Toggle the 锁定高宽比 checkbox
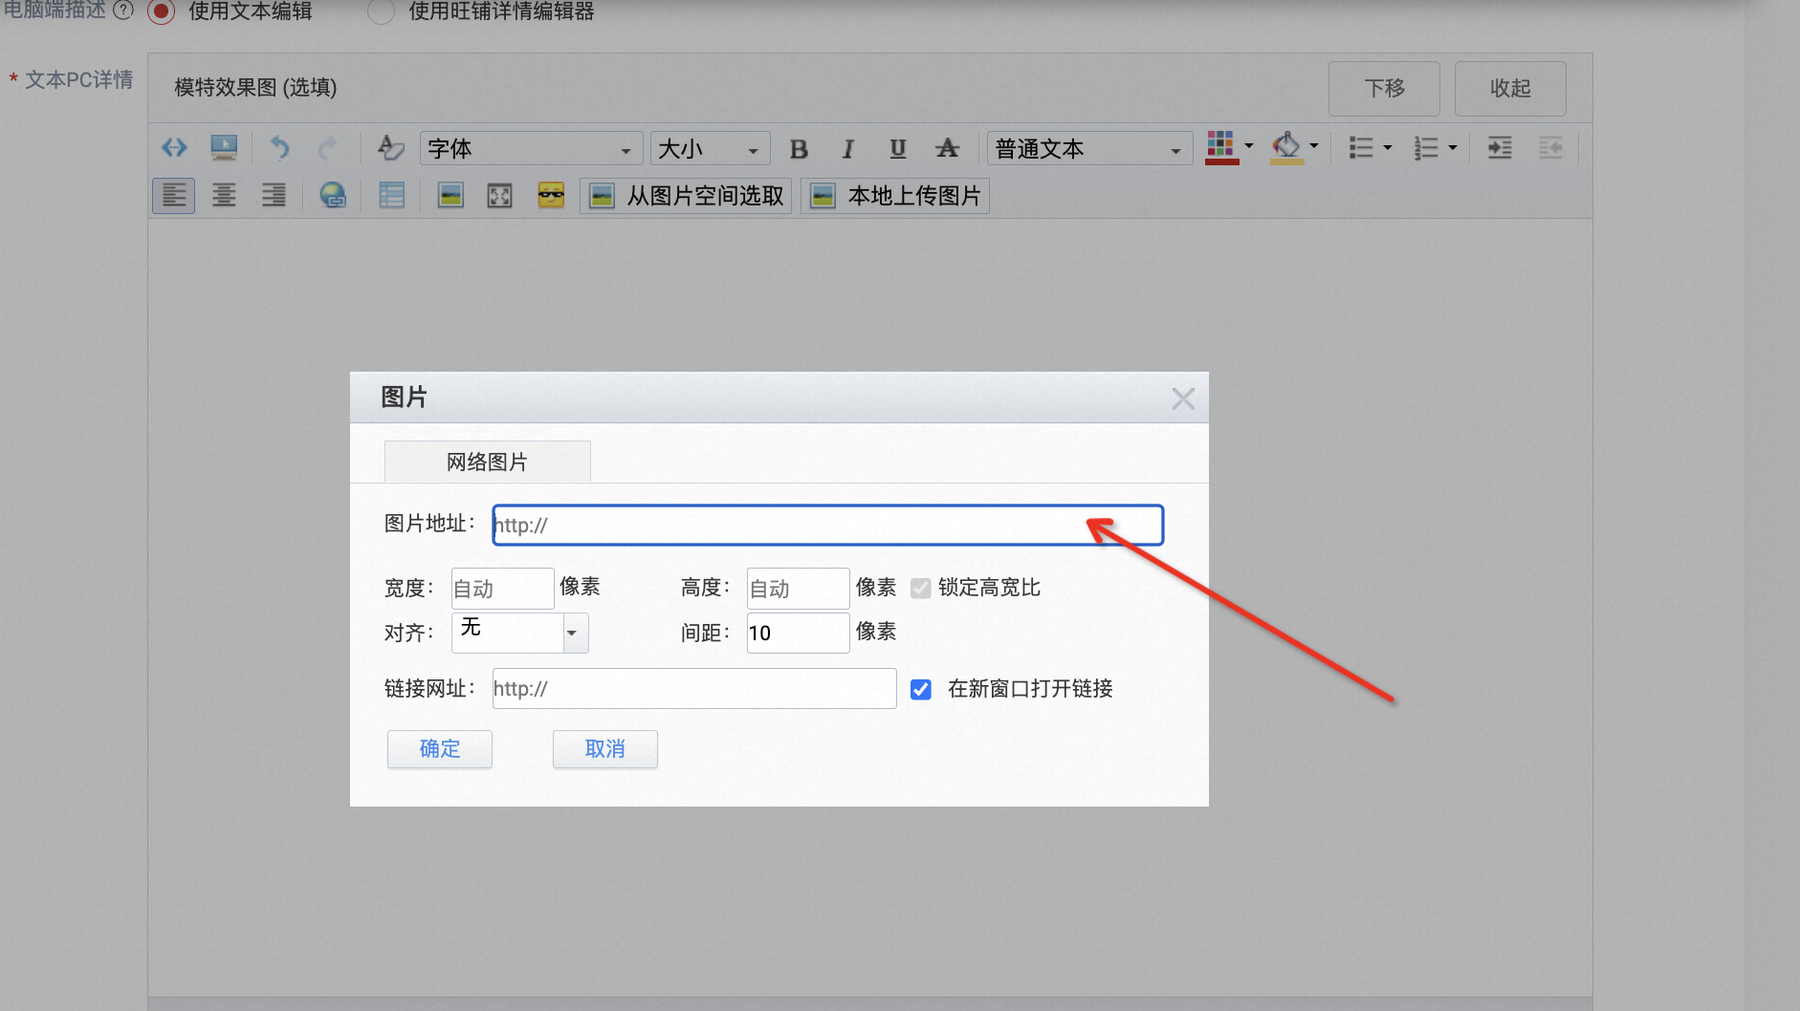The height and width of the screenshot is (1011, 1800). click(920, 588)
